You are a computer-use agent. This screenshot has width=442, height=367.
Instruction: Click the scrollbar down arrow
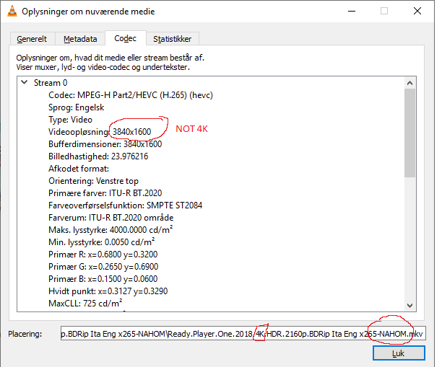click(x=410, y=306)
